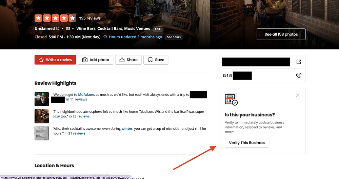Click the Cocktail Bars category link
This screenshot has width=339, height=179.
tap(110, 28)
